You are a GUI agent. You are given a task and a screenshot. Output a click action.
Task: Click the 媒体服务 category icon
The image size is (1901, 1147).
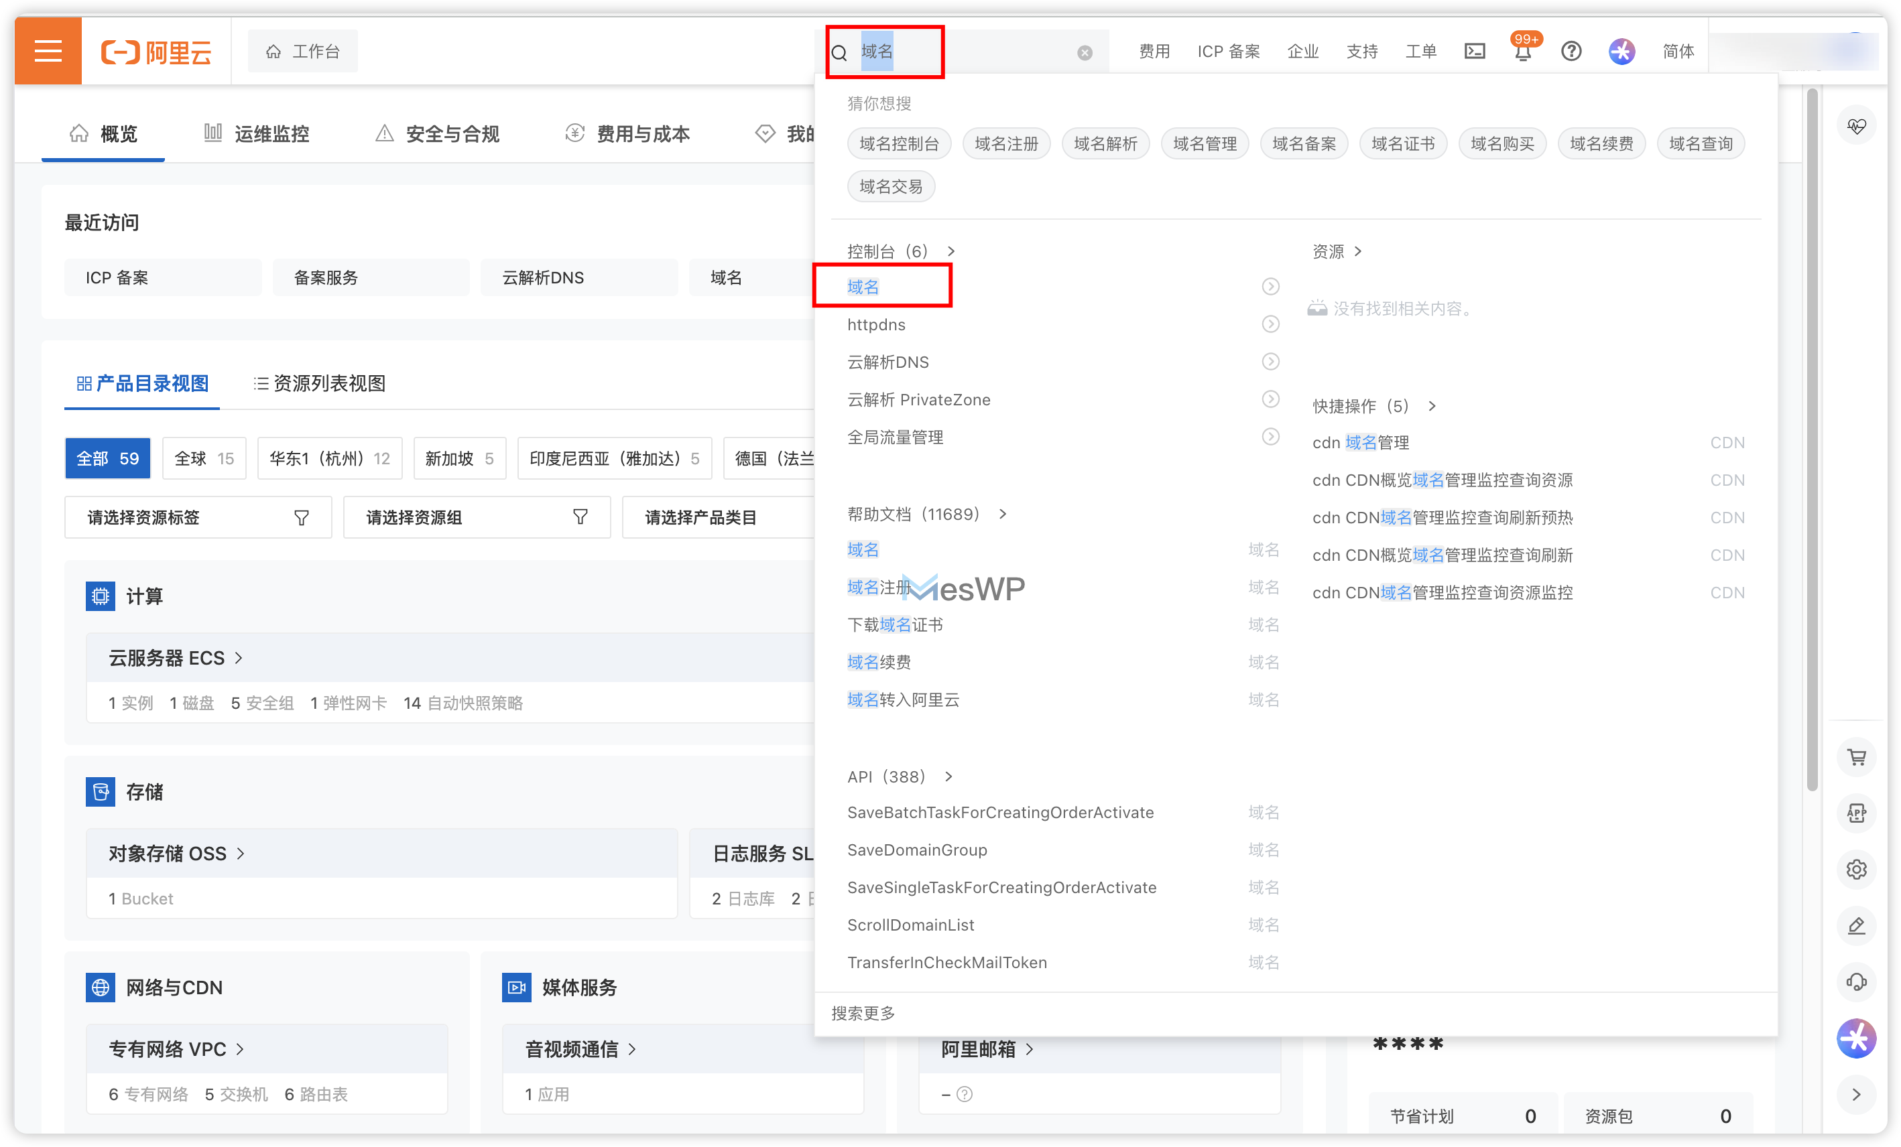coord(517,988)
